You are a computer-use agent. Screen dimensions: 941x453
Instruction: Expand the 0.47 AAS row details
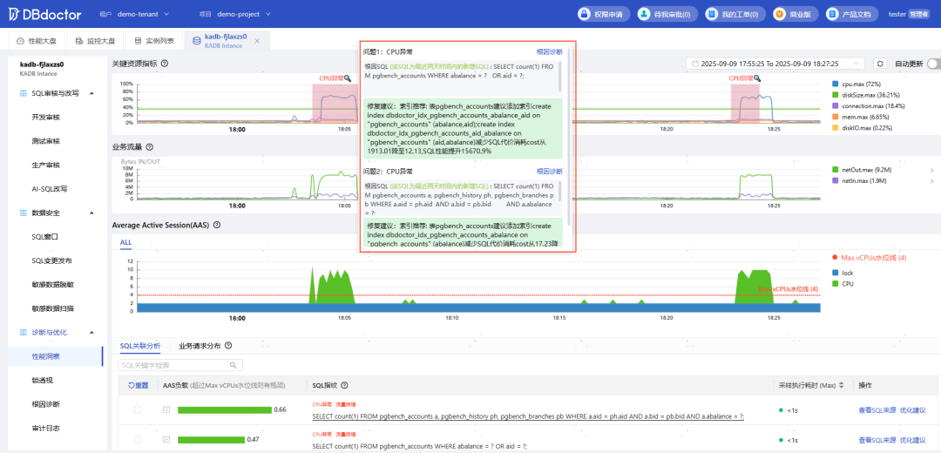click(166, 439)
